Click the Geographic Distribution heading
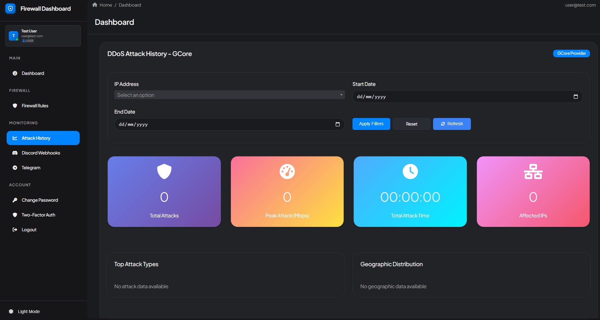The height and width of the screenshot is (320, 600). (391, 264)
